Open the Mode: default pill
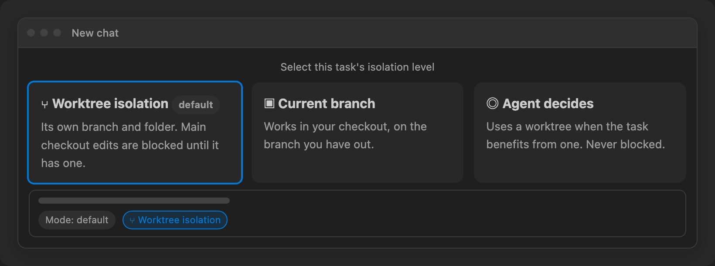 77,220
